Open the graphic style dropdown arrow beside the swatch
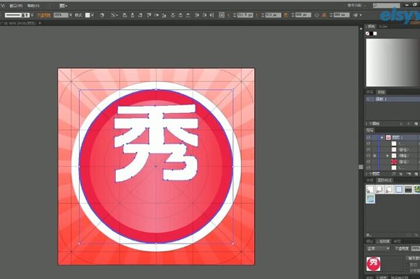Image resolution: width=420 pixels, height=279 pixels. click(x=93, y=15)
